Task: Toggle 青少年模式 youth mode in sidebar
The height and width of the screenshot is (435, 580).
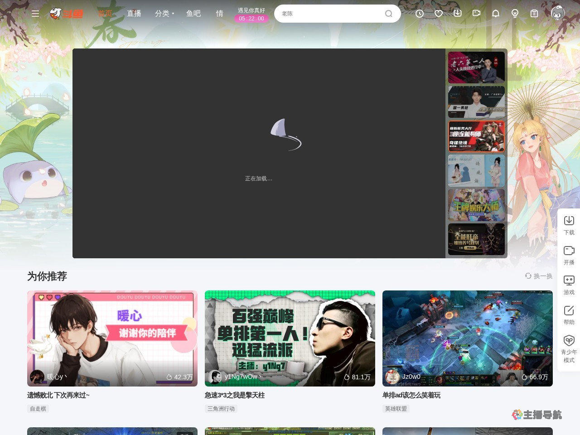Action: pyautogui.click(x=569, y=348)
